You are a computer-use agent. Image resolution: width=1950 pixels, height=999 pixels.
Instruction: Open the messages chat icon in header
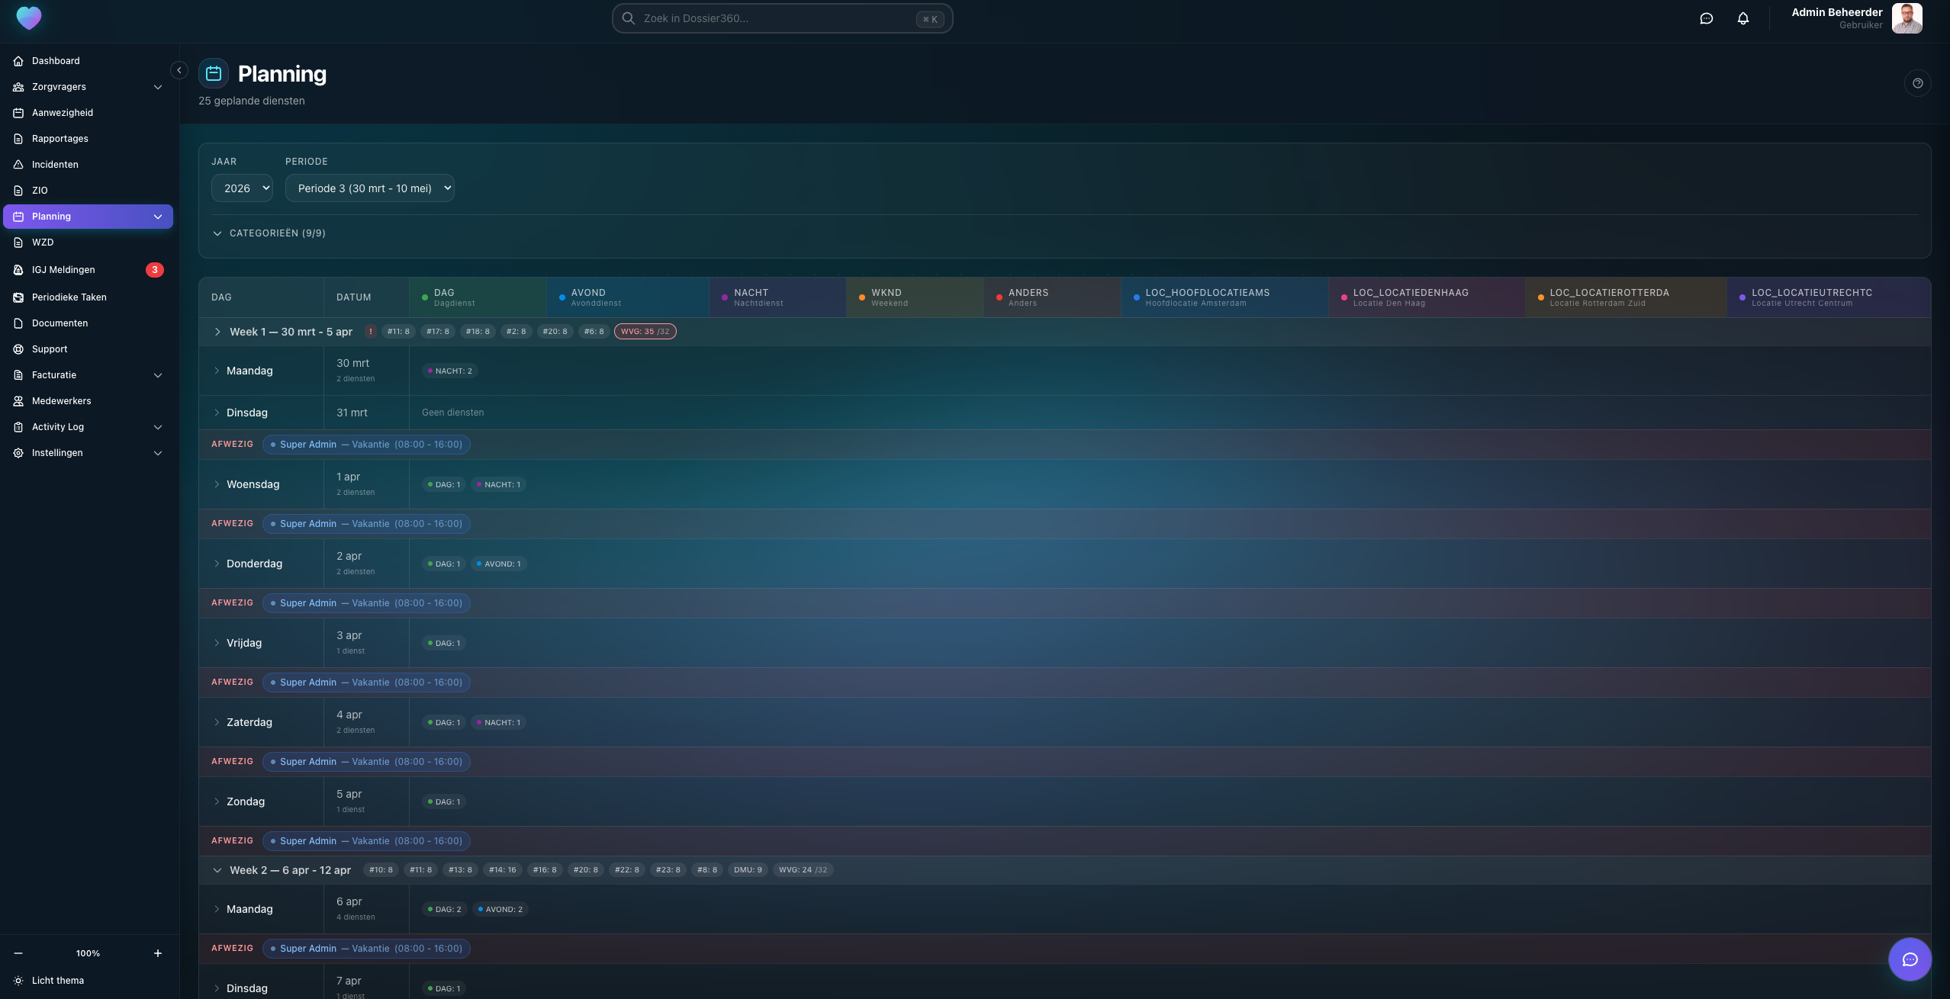(1706, 18)
